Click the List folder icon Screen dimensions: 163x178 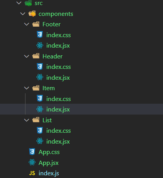(x=36, y=120)
